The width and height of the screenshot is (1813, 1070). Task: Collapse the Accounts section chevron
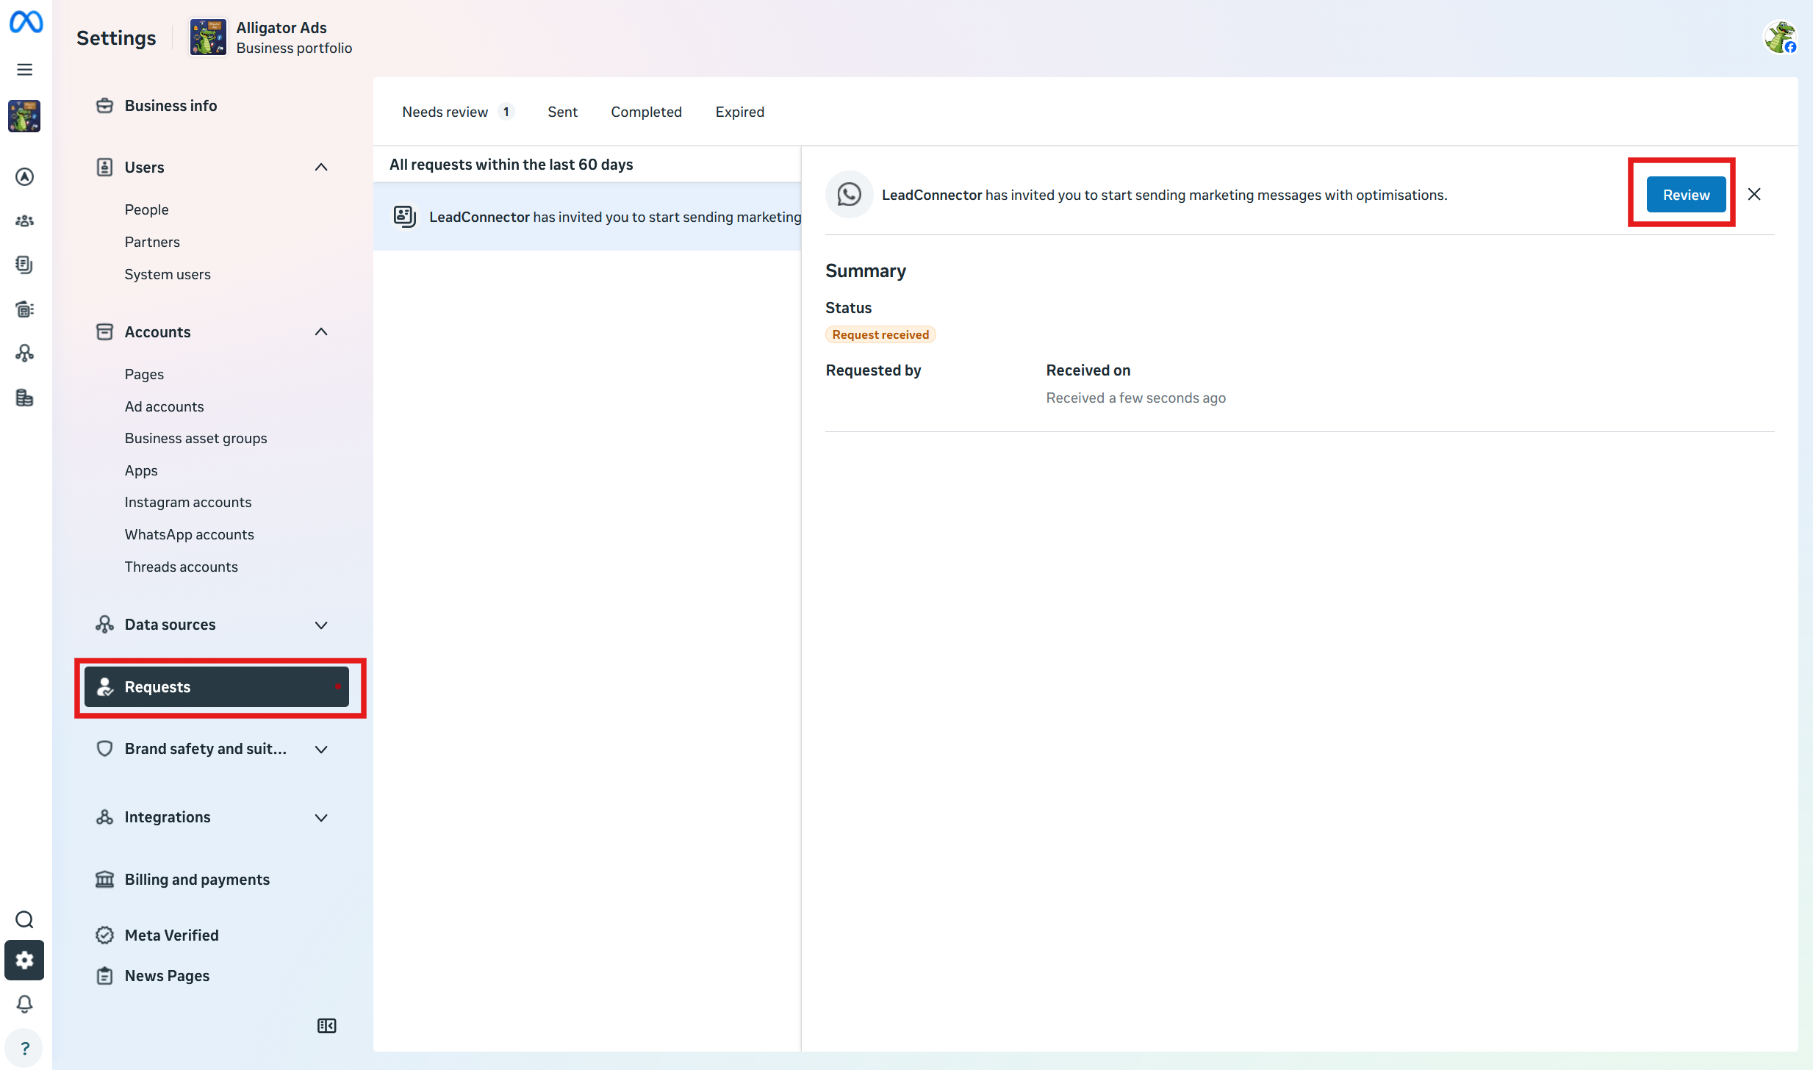(x=321, y=332)
